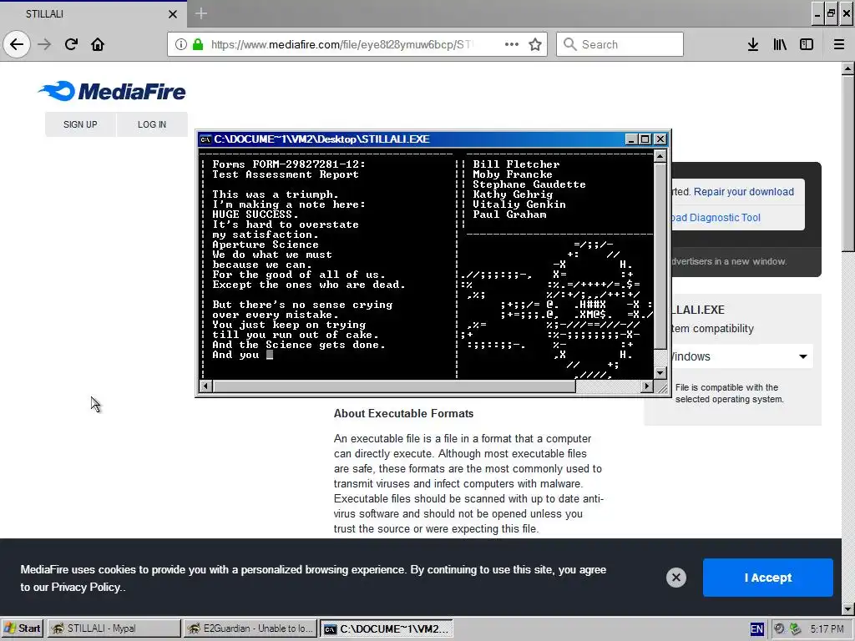Open the browser home page icon
This screenshot has width=855, height=641.
click(98, 44)
